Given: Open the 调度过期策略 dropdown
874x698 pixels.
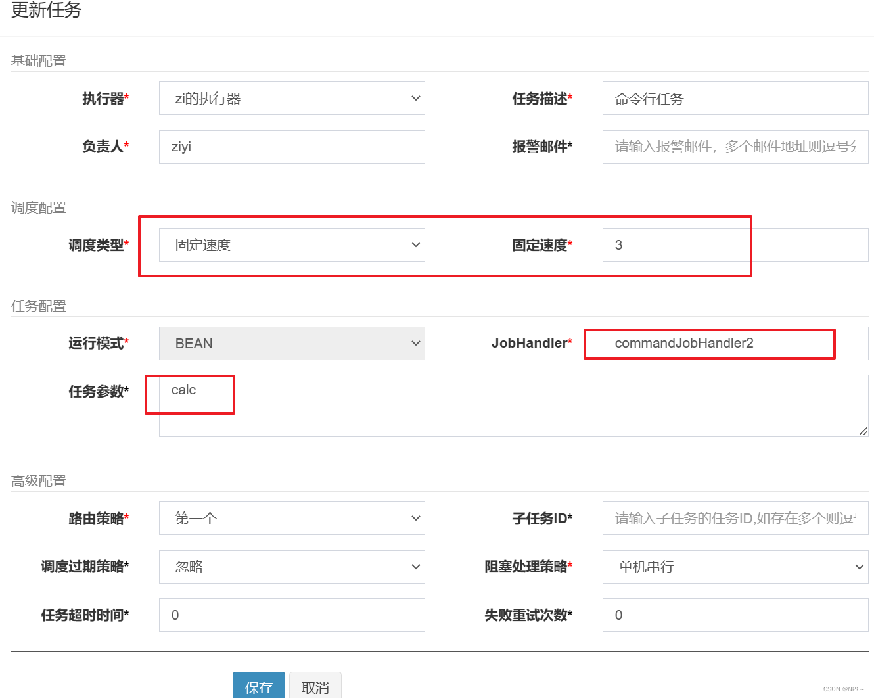Looking at the screenshot, I should (292, 567).
